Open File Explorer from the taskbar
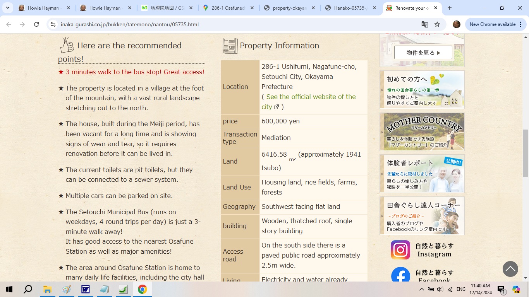This screenshot has width=529, height=297. click(x=47, y=289)
